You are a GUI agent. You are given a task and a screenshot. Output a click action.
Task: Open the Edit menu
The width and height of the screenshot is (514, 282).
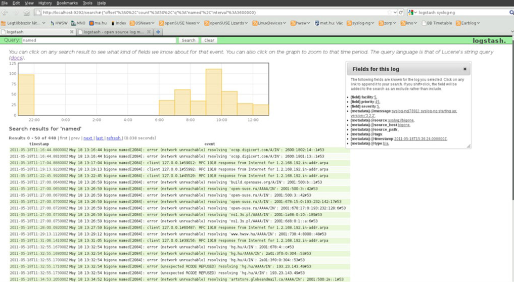click(x=16, y=3)
